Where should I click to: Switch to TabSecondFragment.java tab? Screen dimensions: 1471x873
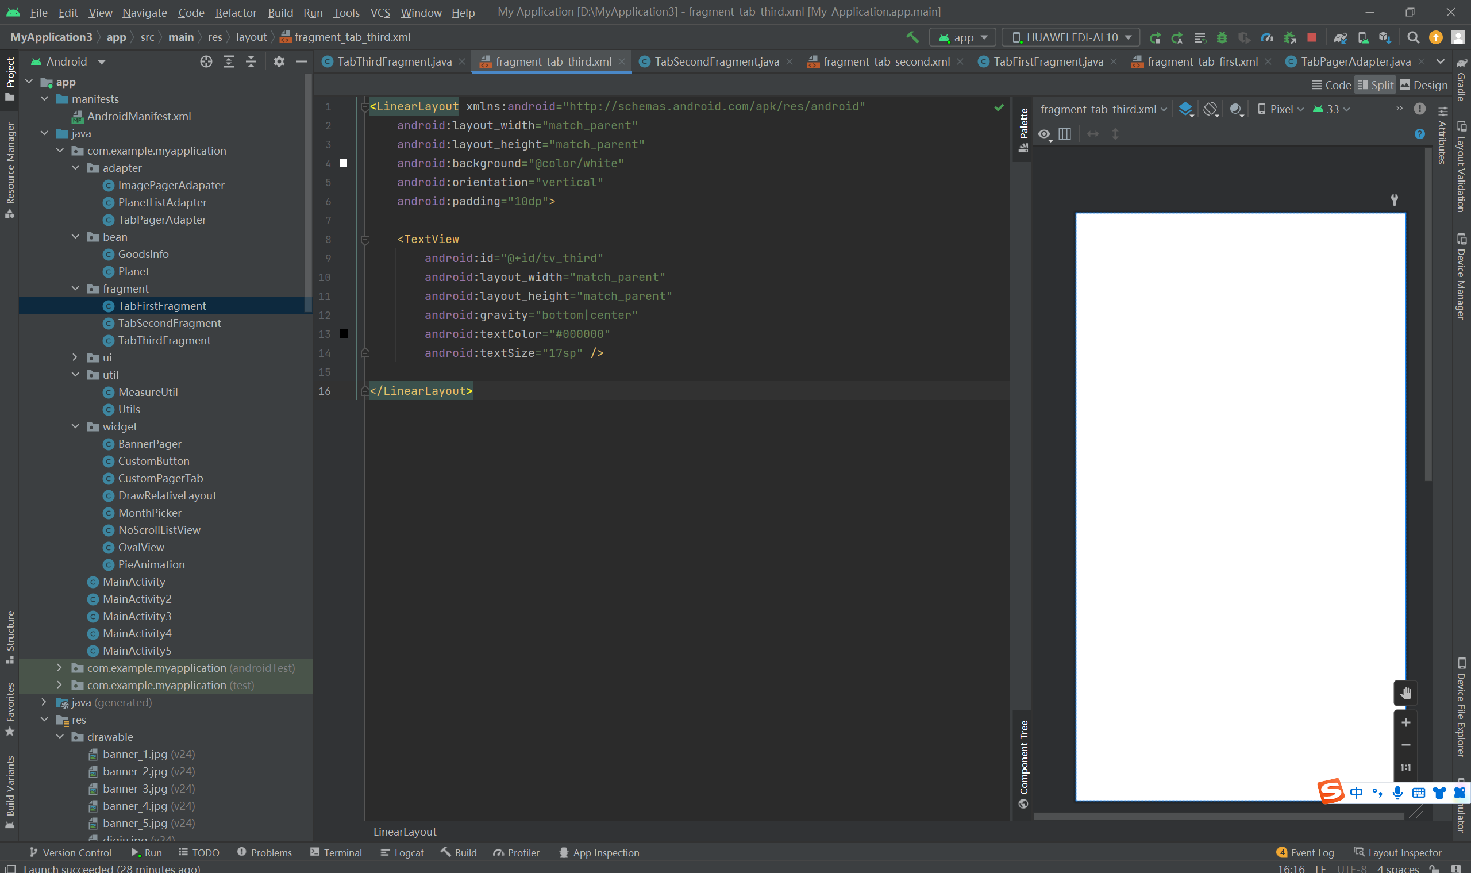coord(716,61)
